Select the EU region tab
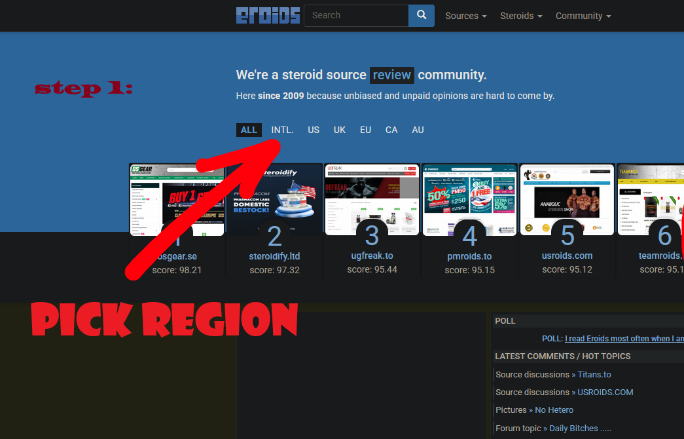684x439 pixels. coord(365,130)
